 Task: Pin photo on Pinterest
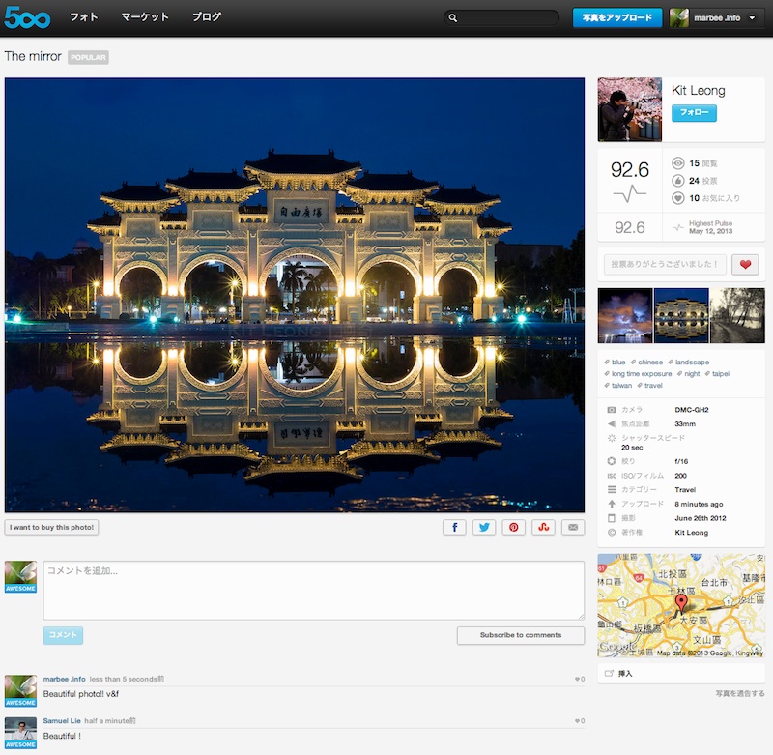click(x=514, y=528)
